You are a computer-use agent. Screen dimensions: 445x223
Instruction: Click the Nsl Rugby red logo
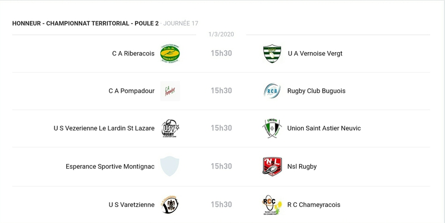coord(272,166)
